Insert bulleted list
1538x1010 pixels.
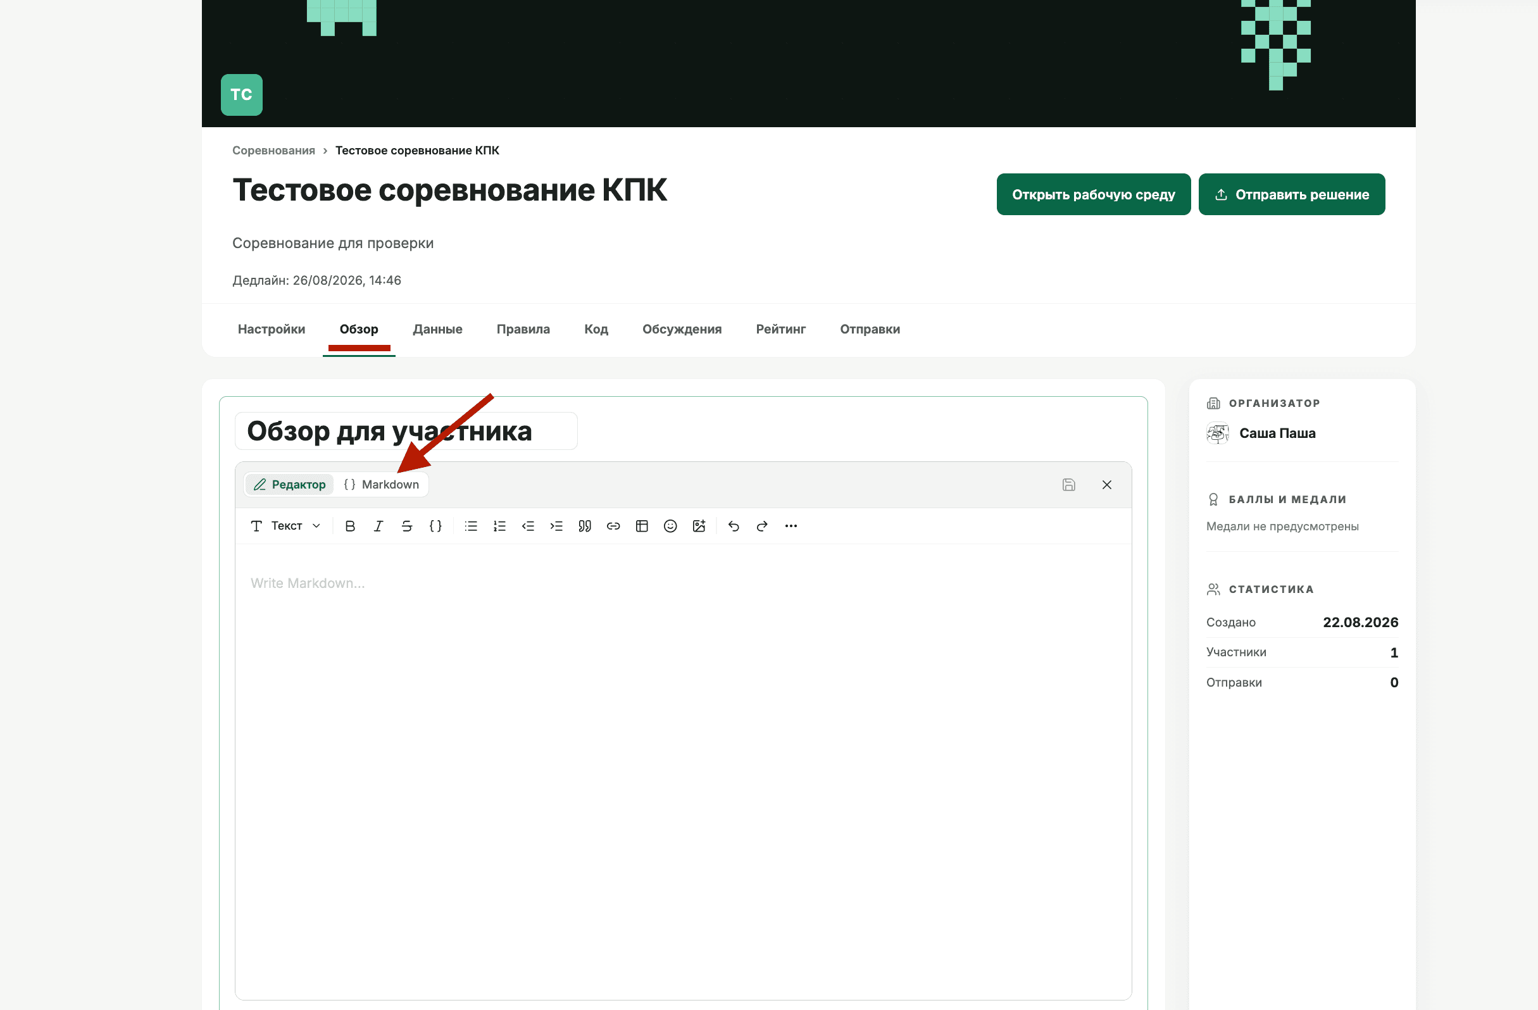tap(471, 526)
